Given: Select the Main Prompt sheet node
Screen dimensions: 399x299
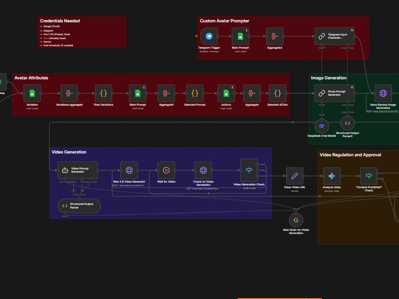Looking at the screenshot, I should pos(138,93).
